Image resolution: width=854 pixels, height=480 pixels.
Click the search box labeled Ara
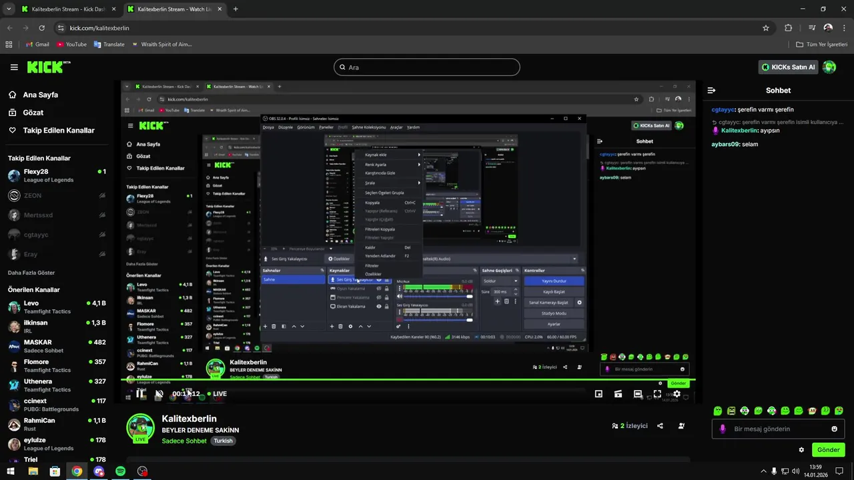[x=426, y=67]
